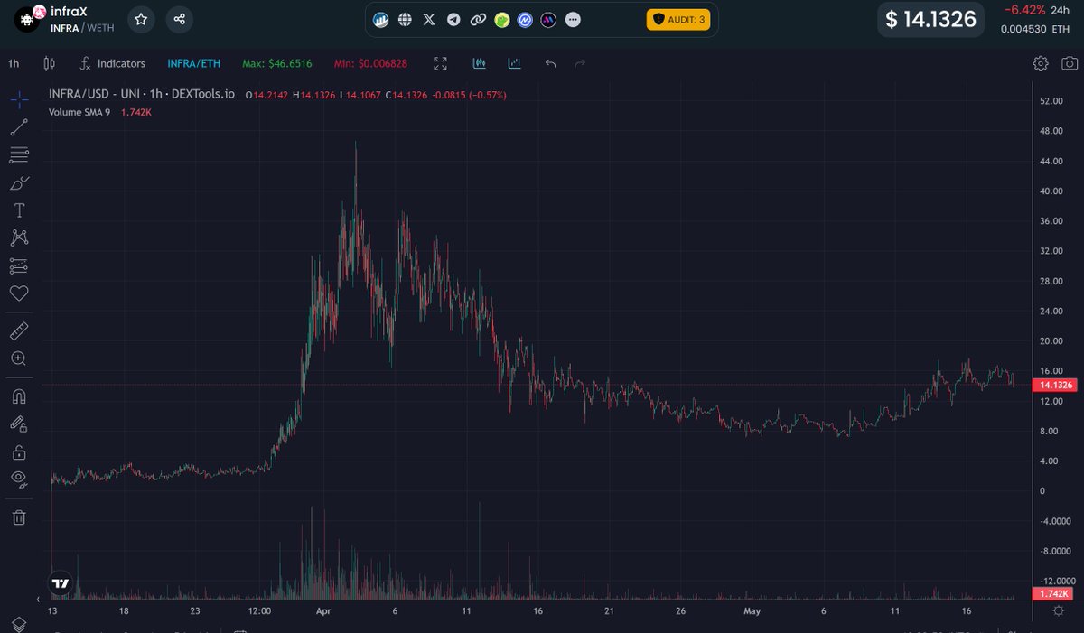This screenshot has height=633, width=1084.
Task: Click the trash remove drawings icon
Action: click(19, 517)
